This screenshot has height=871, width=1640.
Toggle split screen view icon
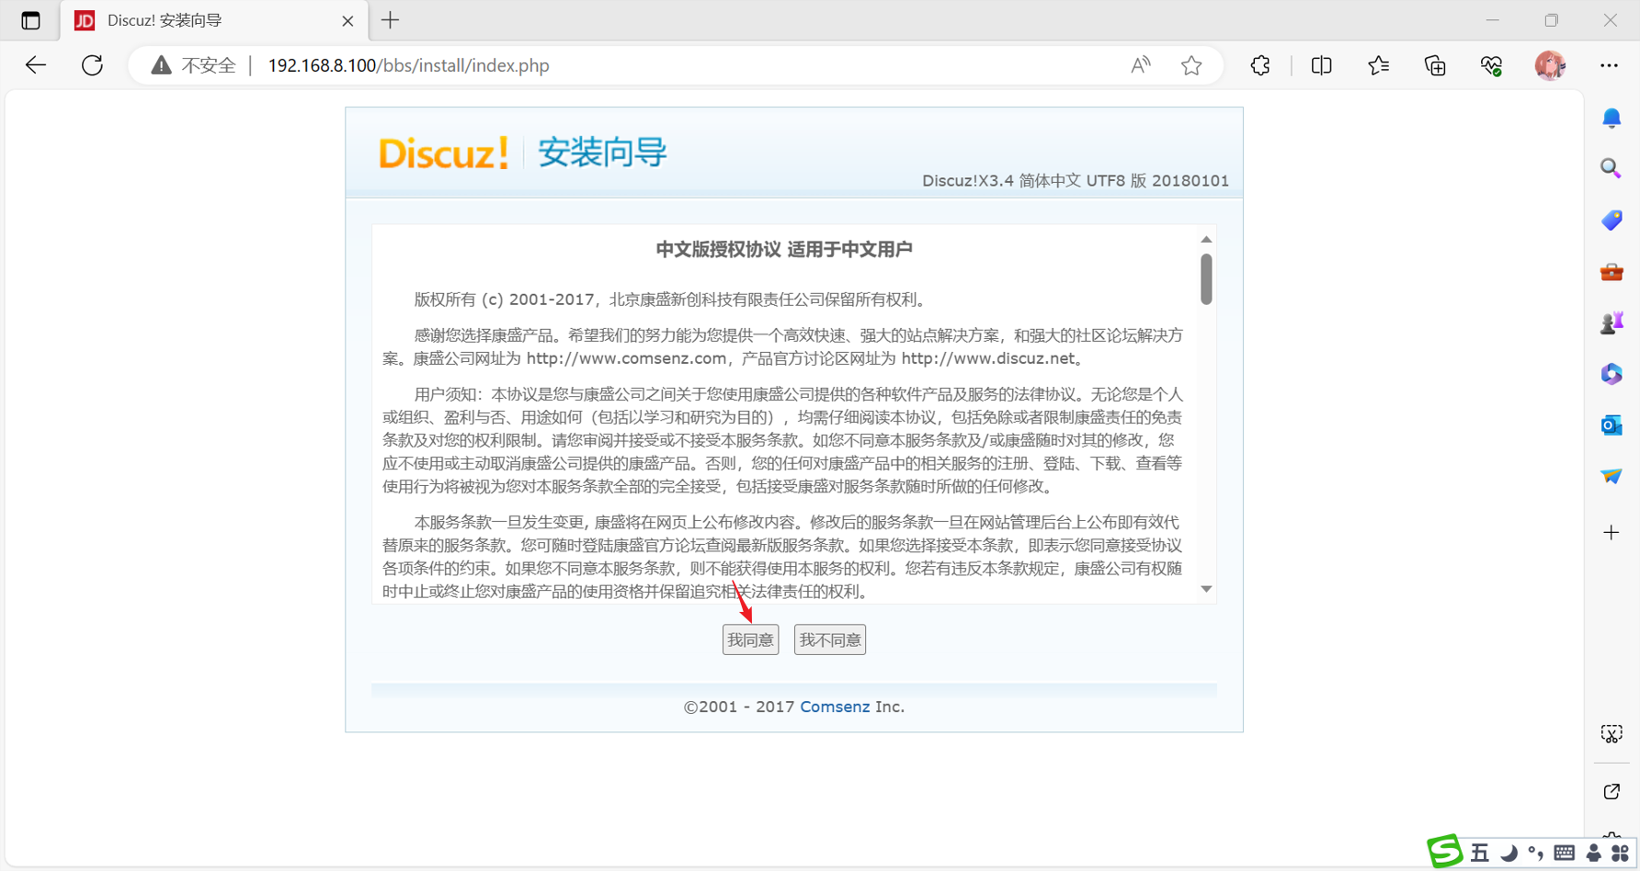click(x=1321, y=65)
